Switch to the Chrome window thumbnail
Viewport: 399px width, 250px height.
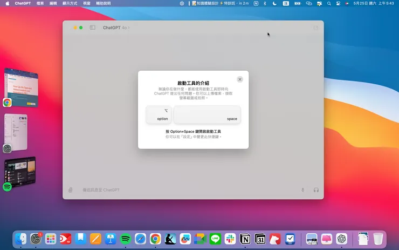click(x=21, y=88)
